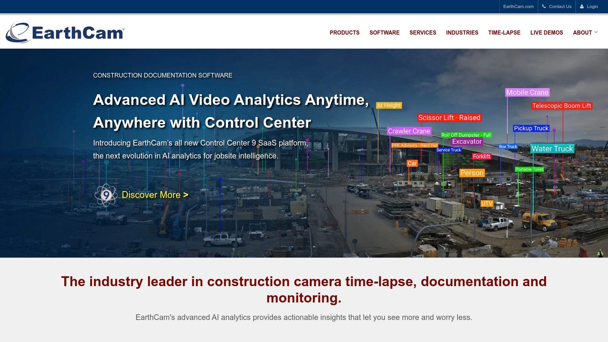The height and width of the screenshot is (342, 608).
Task: Open the SERVICES menu
Action: [x=423, y=33]
